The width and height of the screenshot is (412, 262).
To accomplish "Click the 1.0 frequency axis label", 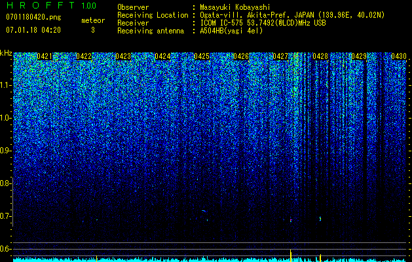I will pyautogui.click(x=6, y=118).
